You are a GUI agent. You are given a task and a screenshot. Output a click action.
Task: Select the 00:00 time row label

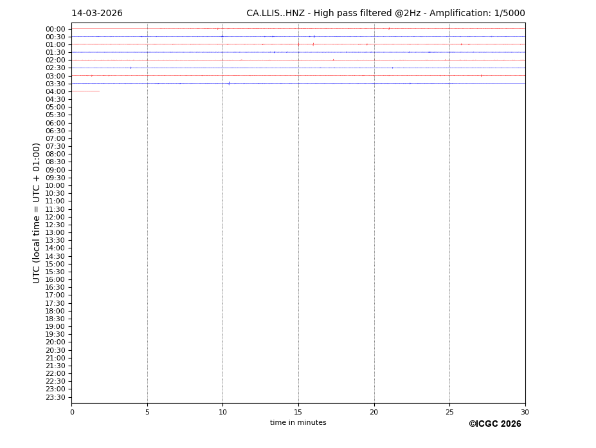click(55, 29)
